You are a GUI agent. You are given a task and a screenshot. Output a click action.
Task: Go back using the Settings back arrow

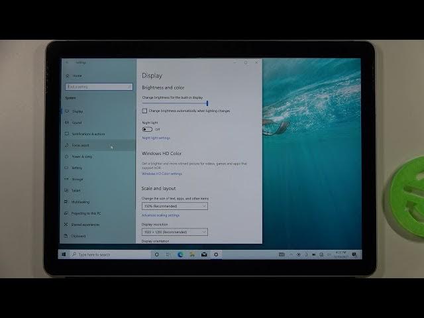point(67,62)
